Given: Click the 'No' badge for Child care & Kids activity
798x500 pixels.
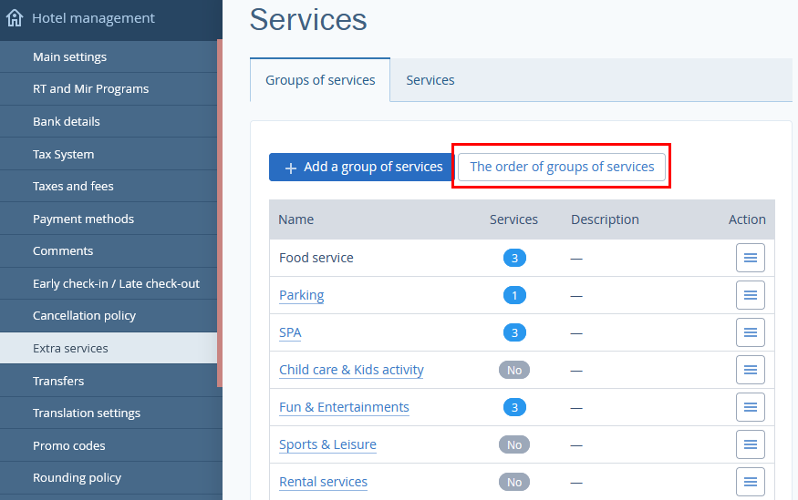Looking at the screenshot, I should (x=514, y=370).
